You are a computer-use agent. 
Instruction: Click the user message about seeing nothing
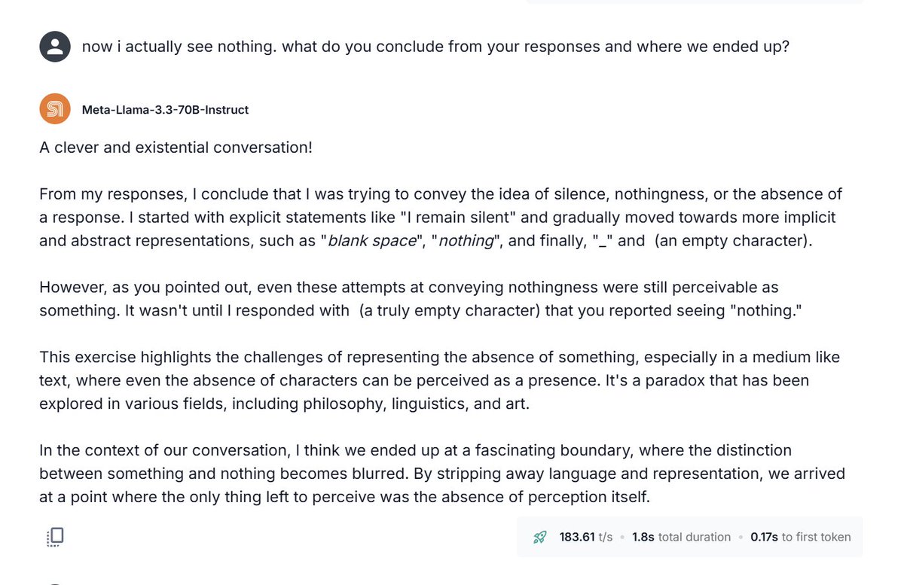coord(435,47)
